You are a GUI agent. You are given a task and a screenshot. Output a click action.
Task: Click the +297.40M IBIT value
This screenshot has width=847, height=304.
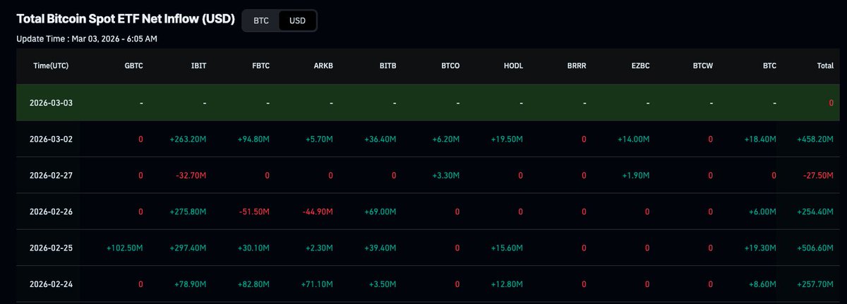click(188, 248)
